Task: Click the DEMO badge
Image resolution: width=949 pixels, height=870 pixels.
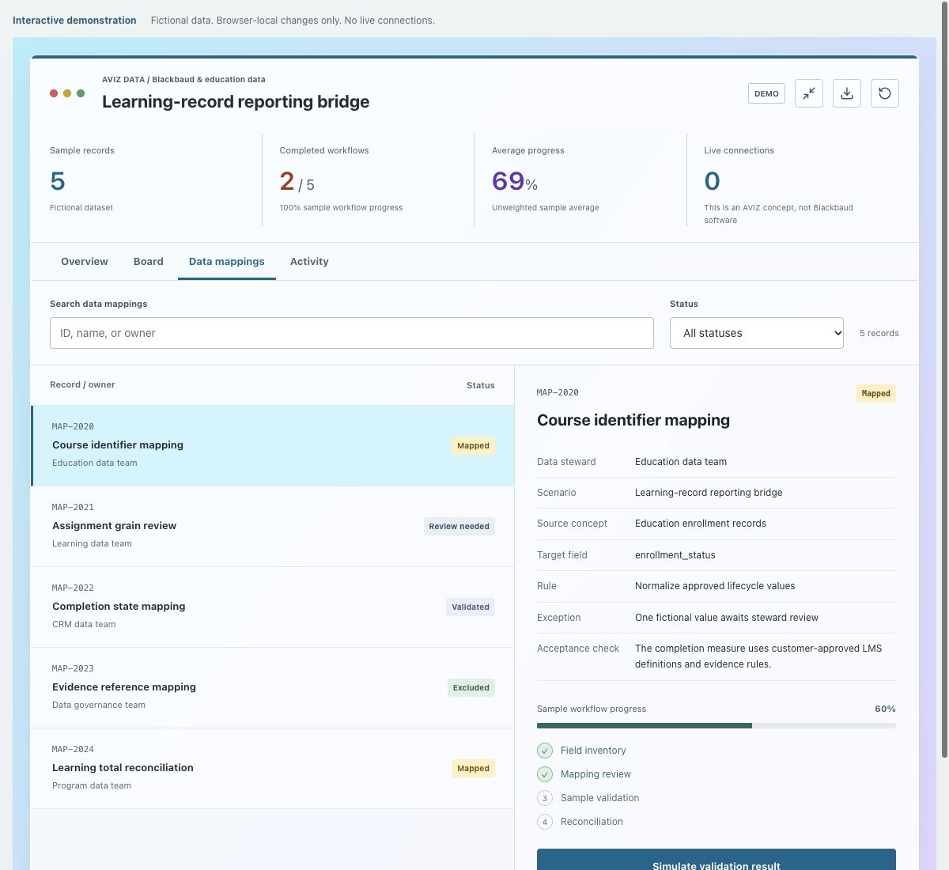Action: [766, 93]
